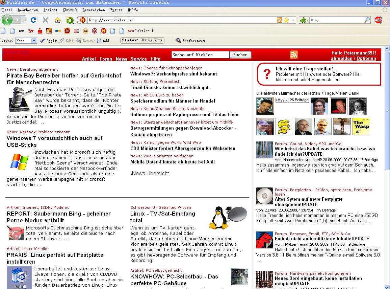Open Hilfe in the Firefox menu bar
The height and width of the screenshot is (289, 390).
tap(133, 10)
